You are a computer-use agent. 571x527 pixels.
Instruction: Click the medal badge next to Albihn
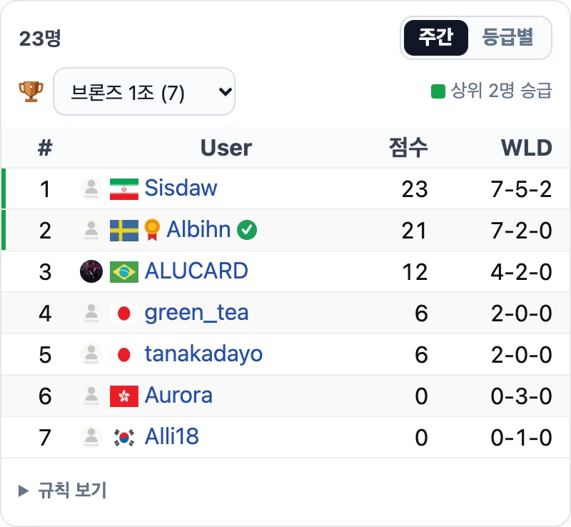click(152, 230)
